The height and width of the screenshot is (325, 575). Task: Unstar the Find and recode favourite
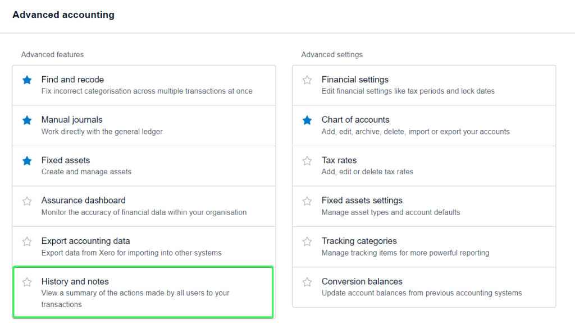[x=27, y=80]
